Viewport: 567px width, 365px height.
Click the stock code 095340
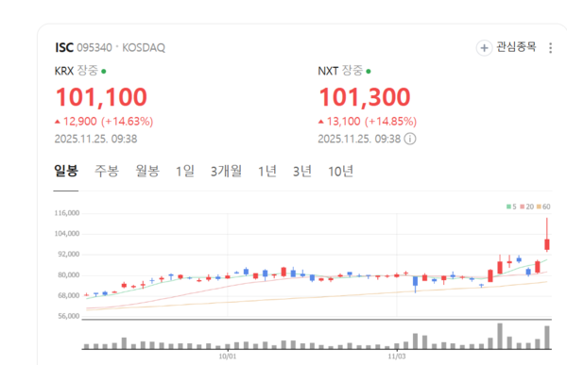coord(94,48)
